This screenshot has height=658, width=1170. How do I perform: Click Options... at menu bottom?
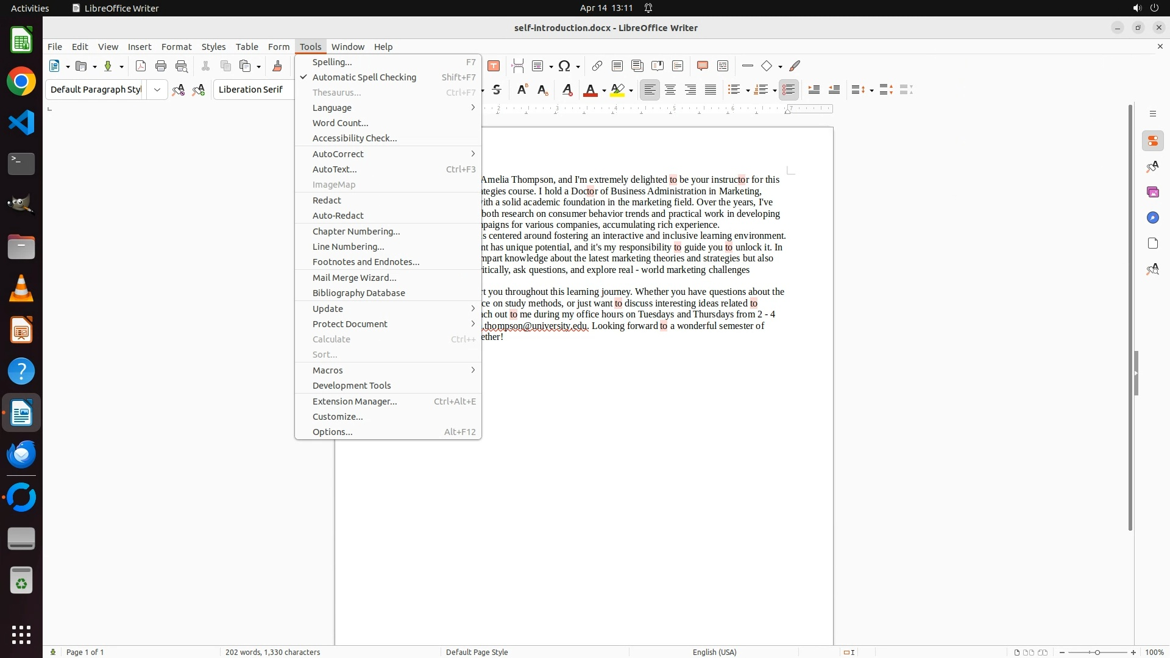tap(332, 432)
